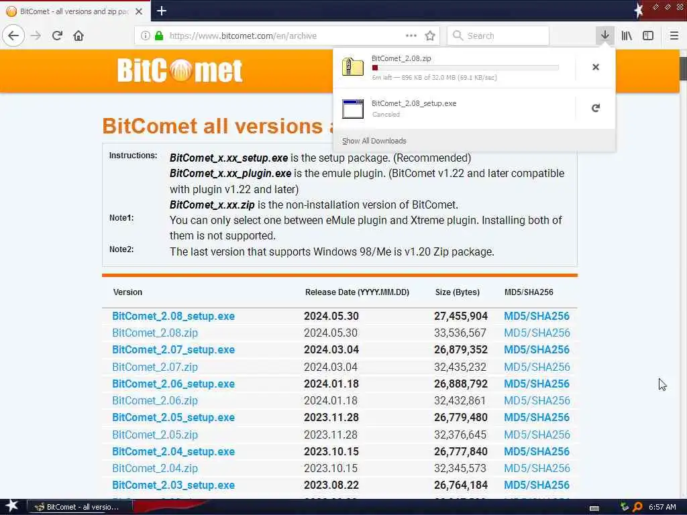Download BitComet_2.03_setup.exe
Image resolution: width=687 pixels, height=515 pixels.
[174, 485]
